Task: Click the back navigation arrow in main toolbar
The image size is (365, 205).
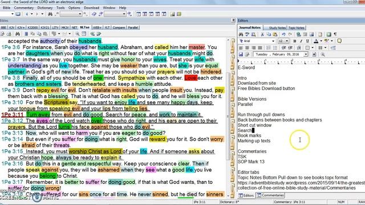Action: point(27,14)
